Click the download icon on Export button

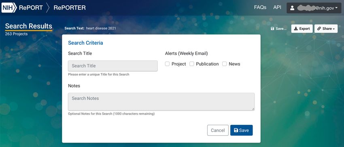point(296,29)
